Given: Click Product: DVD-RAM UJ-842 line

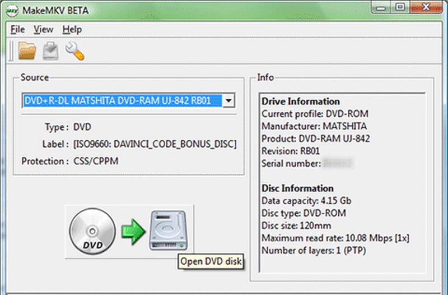Looking at the screenshot, I should [316, 139].
